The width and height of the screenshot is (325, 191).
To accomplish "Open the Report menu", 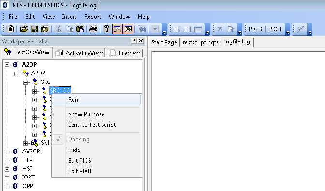I will 93,17.
